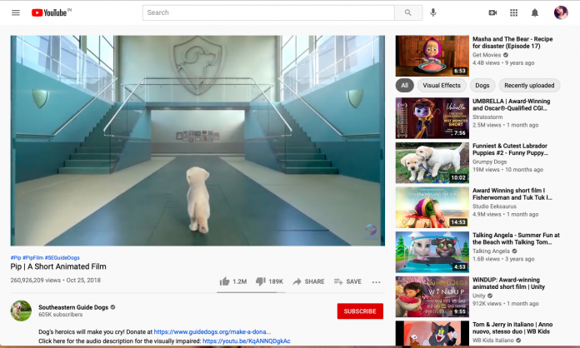Select the Visual Effects filter chip

click(442, 86)
